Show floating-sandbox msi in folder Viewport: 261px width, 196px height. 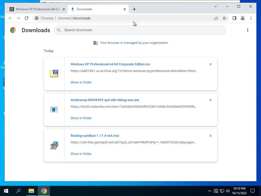[x=81, y=154]
